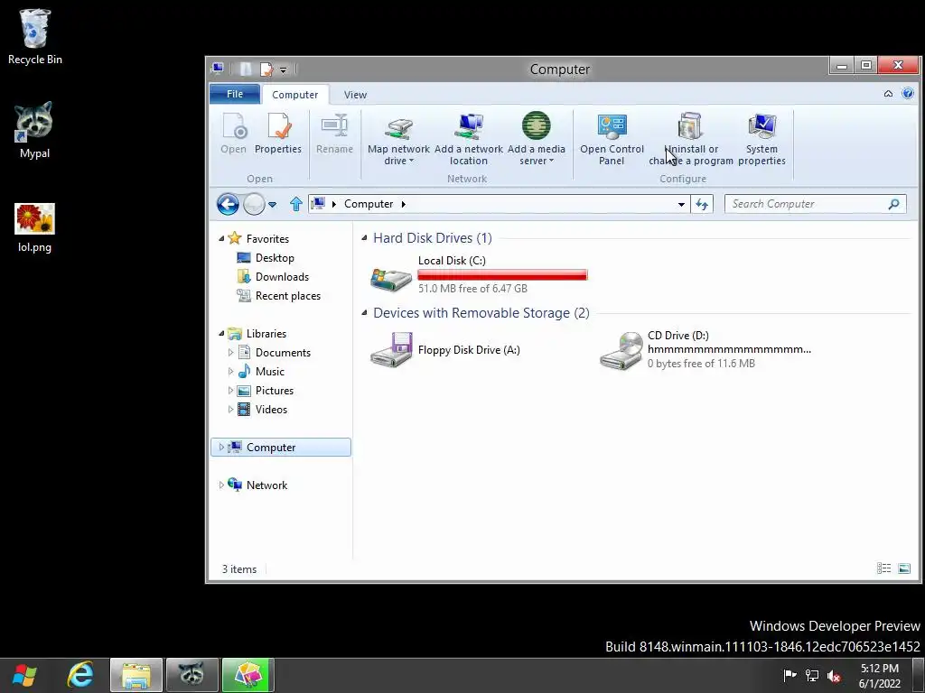Open System properties from the ribbon
Image resolution: width=925 pixels, height=693 pixels.
pyautogui.click(x=761, y=139)
